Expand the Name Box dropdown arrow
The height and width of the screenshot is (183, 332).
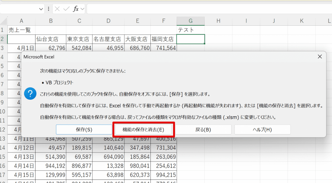tap(41, 9)
